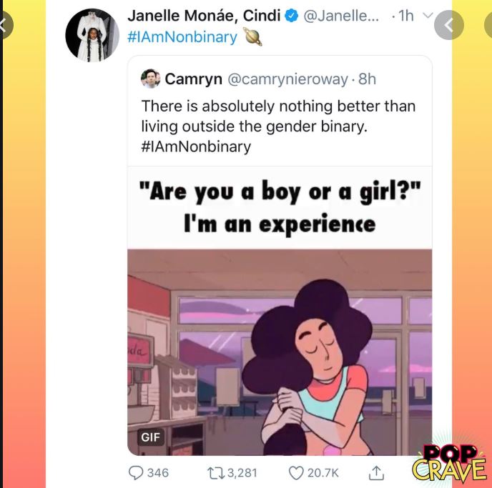Click the Saturn planet emoji
Viewport: 492px width, 488px height.
(253, 37)
